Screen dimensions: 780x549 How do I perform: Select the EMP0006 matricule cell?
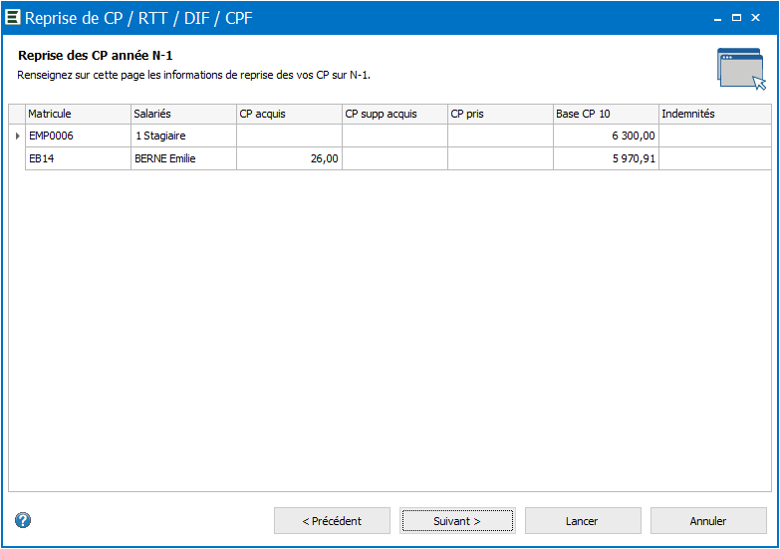[x=78, y=136]
